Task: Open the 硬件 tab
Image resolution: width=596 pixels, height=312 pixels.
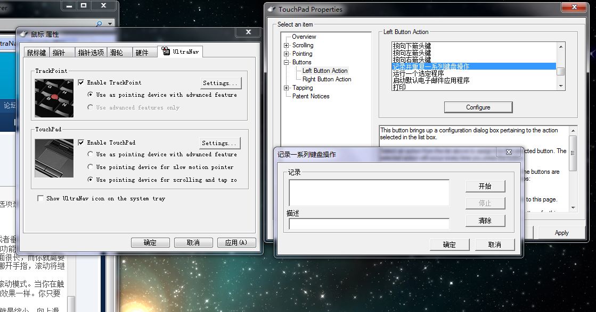Action: [x=142, y=52]
